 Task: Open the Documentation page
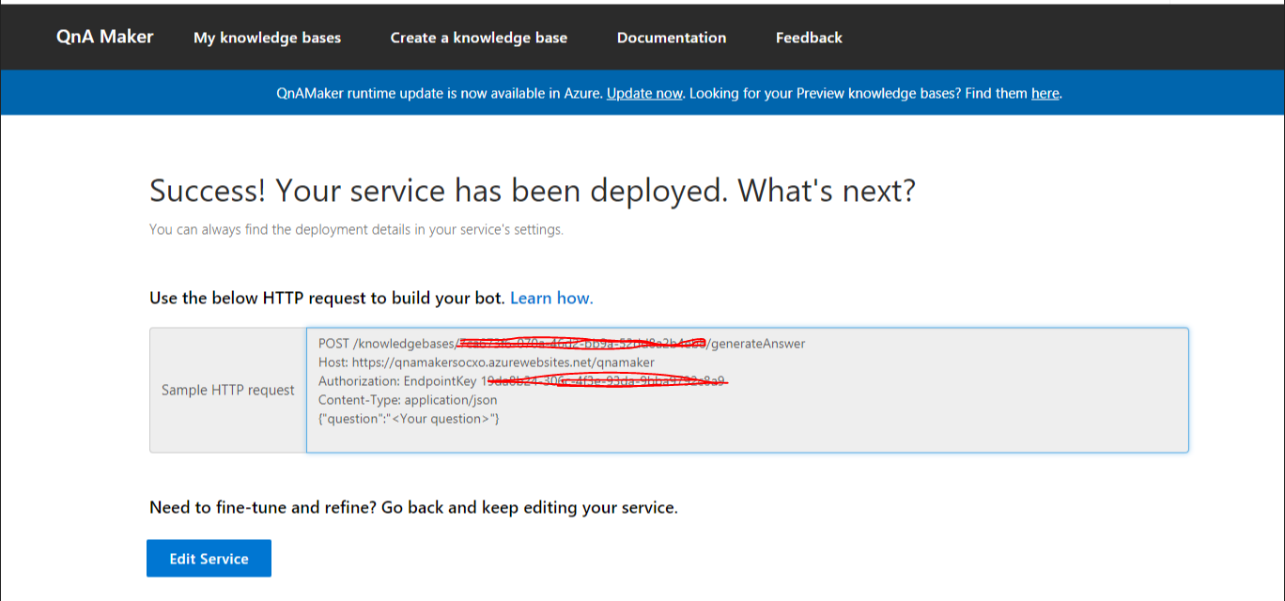(x=671, y=38)
